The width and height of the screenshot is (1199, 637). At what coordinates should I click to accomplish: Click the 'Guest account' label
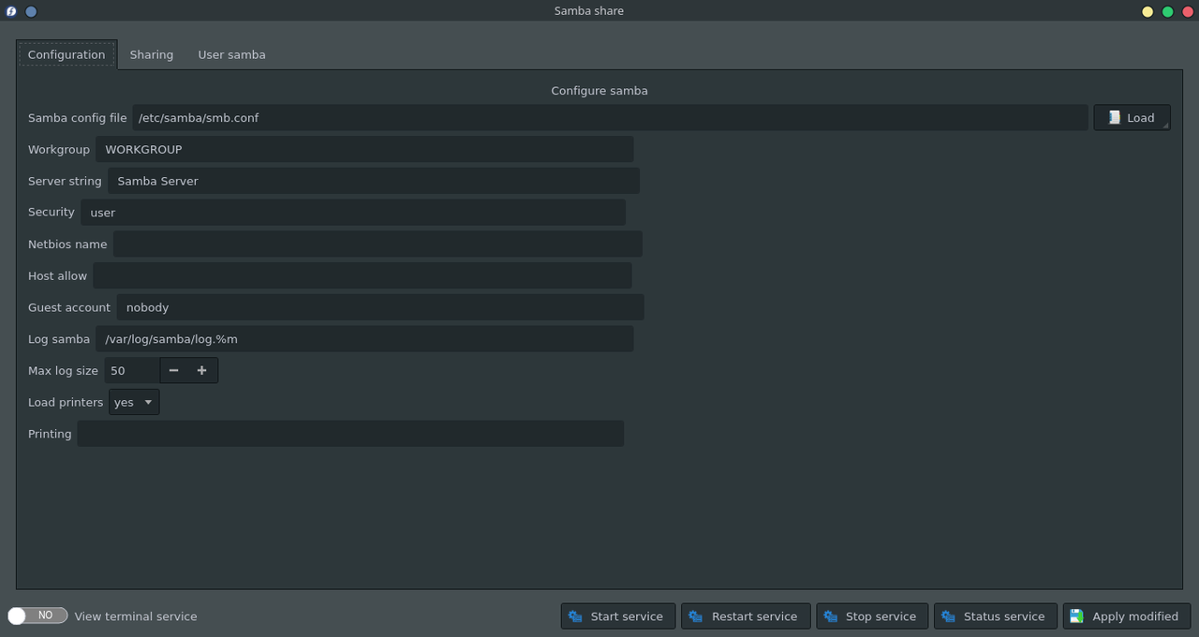click(69, 307)
